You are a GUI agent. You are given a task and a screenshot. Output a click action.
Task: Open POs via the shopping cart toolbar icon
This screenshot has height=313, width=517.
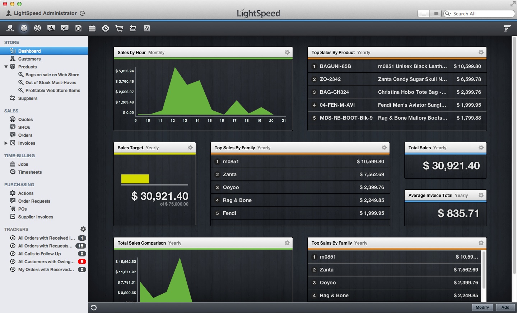coord(119,28)
